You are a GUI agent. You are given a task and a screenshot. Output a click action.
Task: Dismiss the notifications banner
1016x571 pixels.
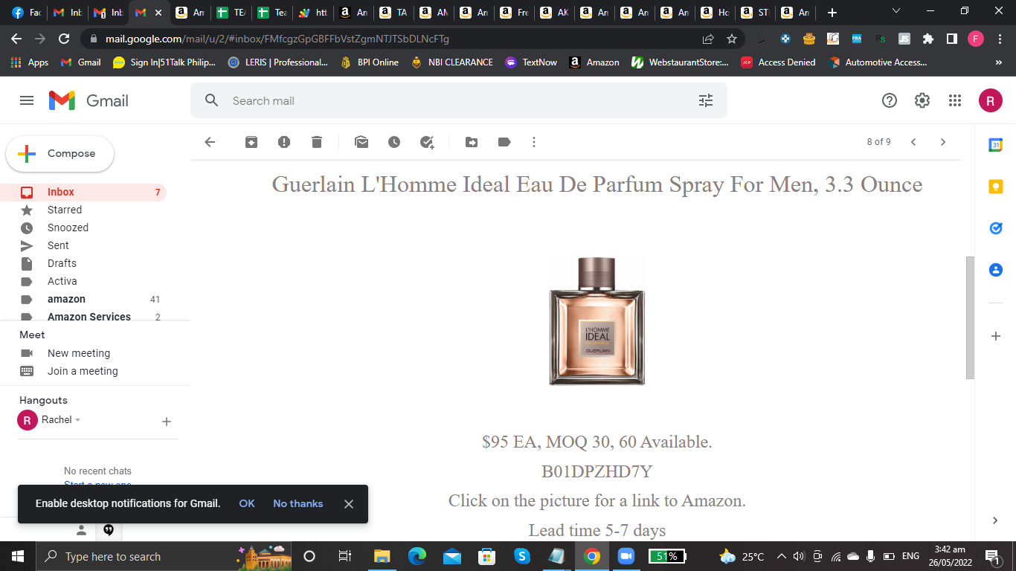(348, 503)
